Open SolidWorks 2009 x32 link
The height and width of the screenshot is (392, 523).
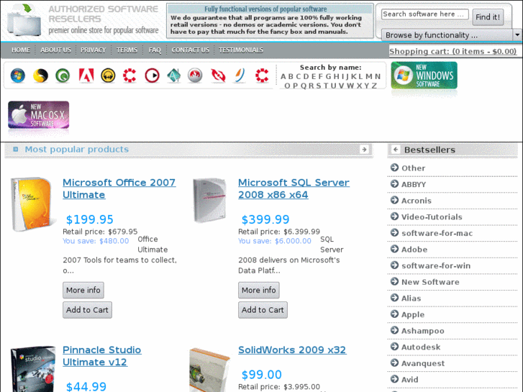292,350
